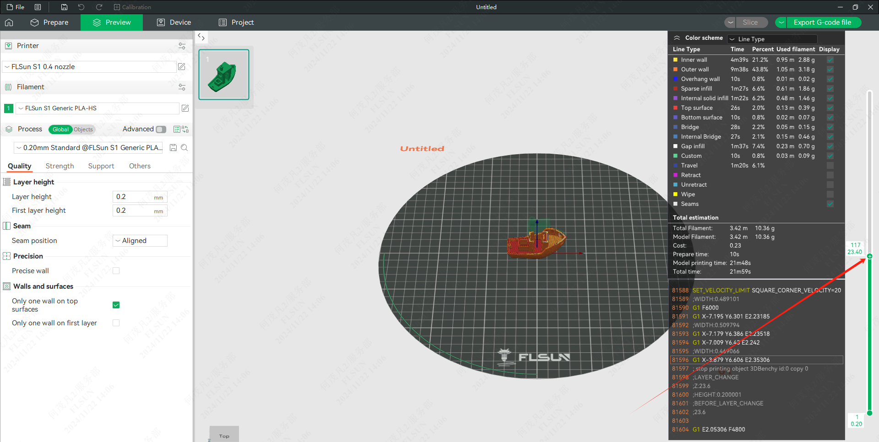Toggle Inner wall display checkbox

tap(830, 60)
